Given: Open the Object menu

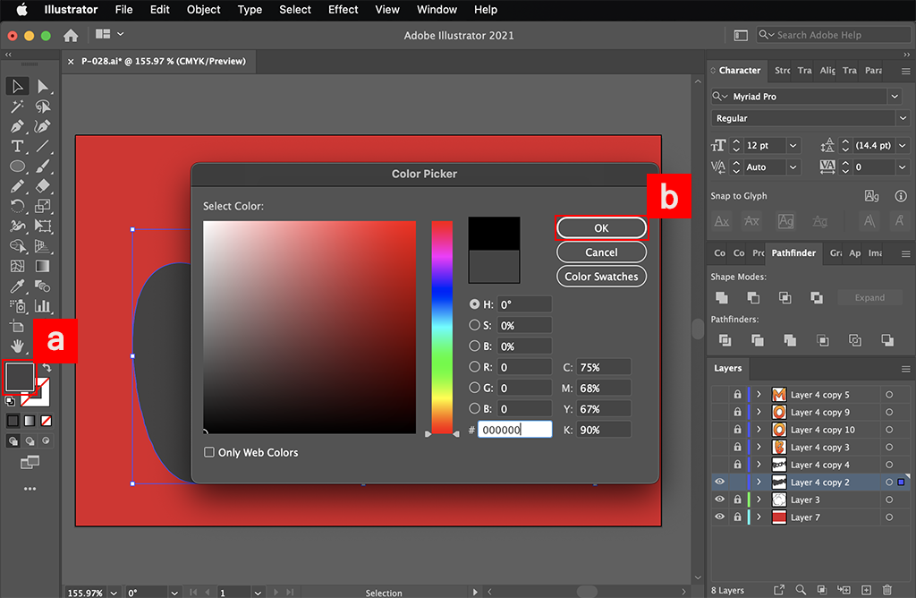Looking at the screenshot, I should pyautogui.click(x=203, y=10).
